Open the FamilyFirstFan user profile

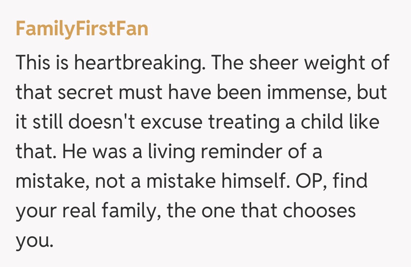[x=82, y=28]
